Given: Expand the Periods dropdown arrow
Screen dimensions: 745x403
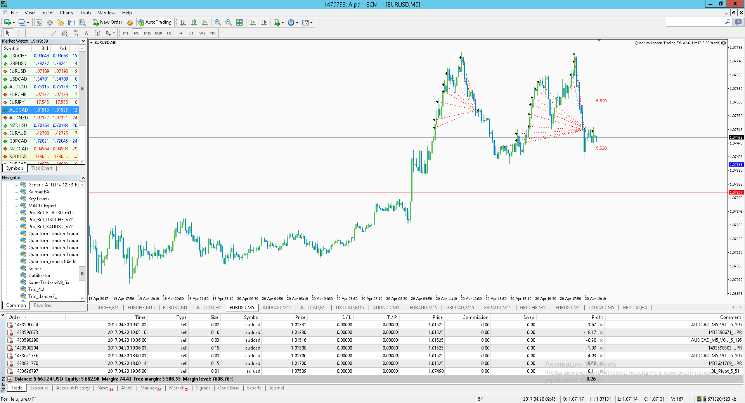Looking at the screenshot, I should click(x=297, y=22).
